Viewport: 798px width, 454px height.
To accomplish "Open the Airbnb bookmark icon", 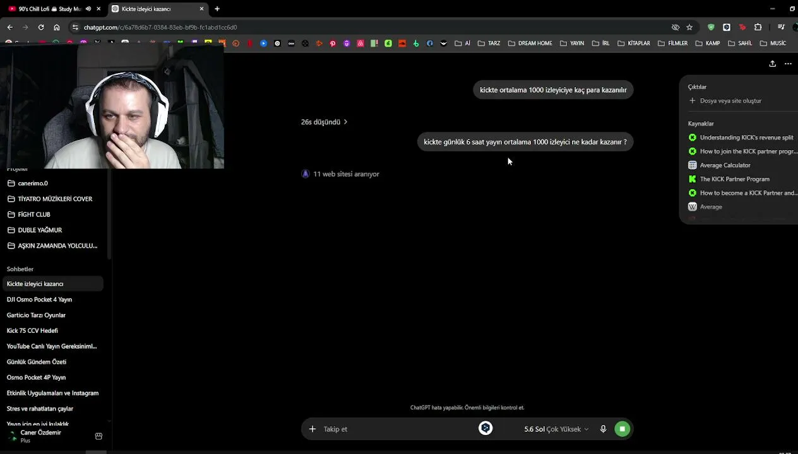I will [360, 44].
